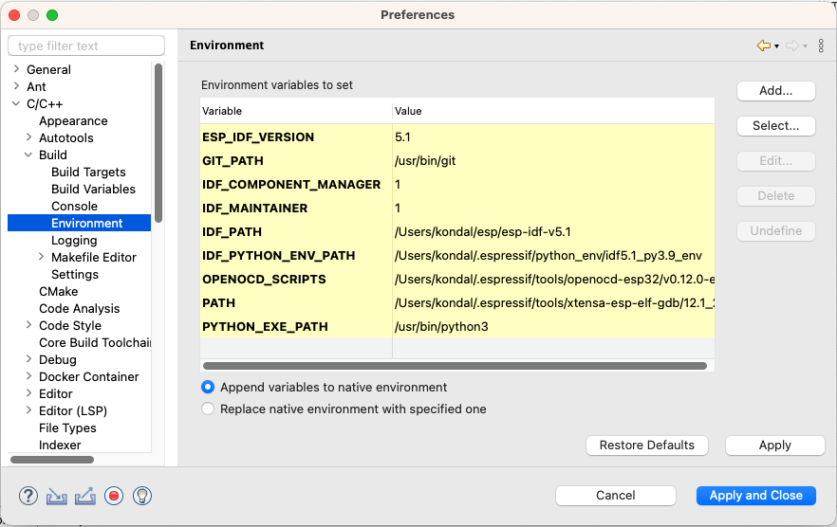Select the ESP_IDF_VERSION variable row

[457, 137]
